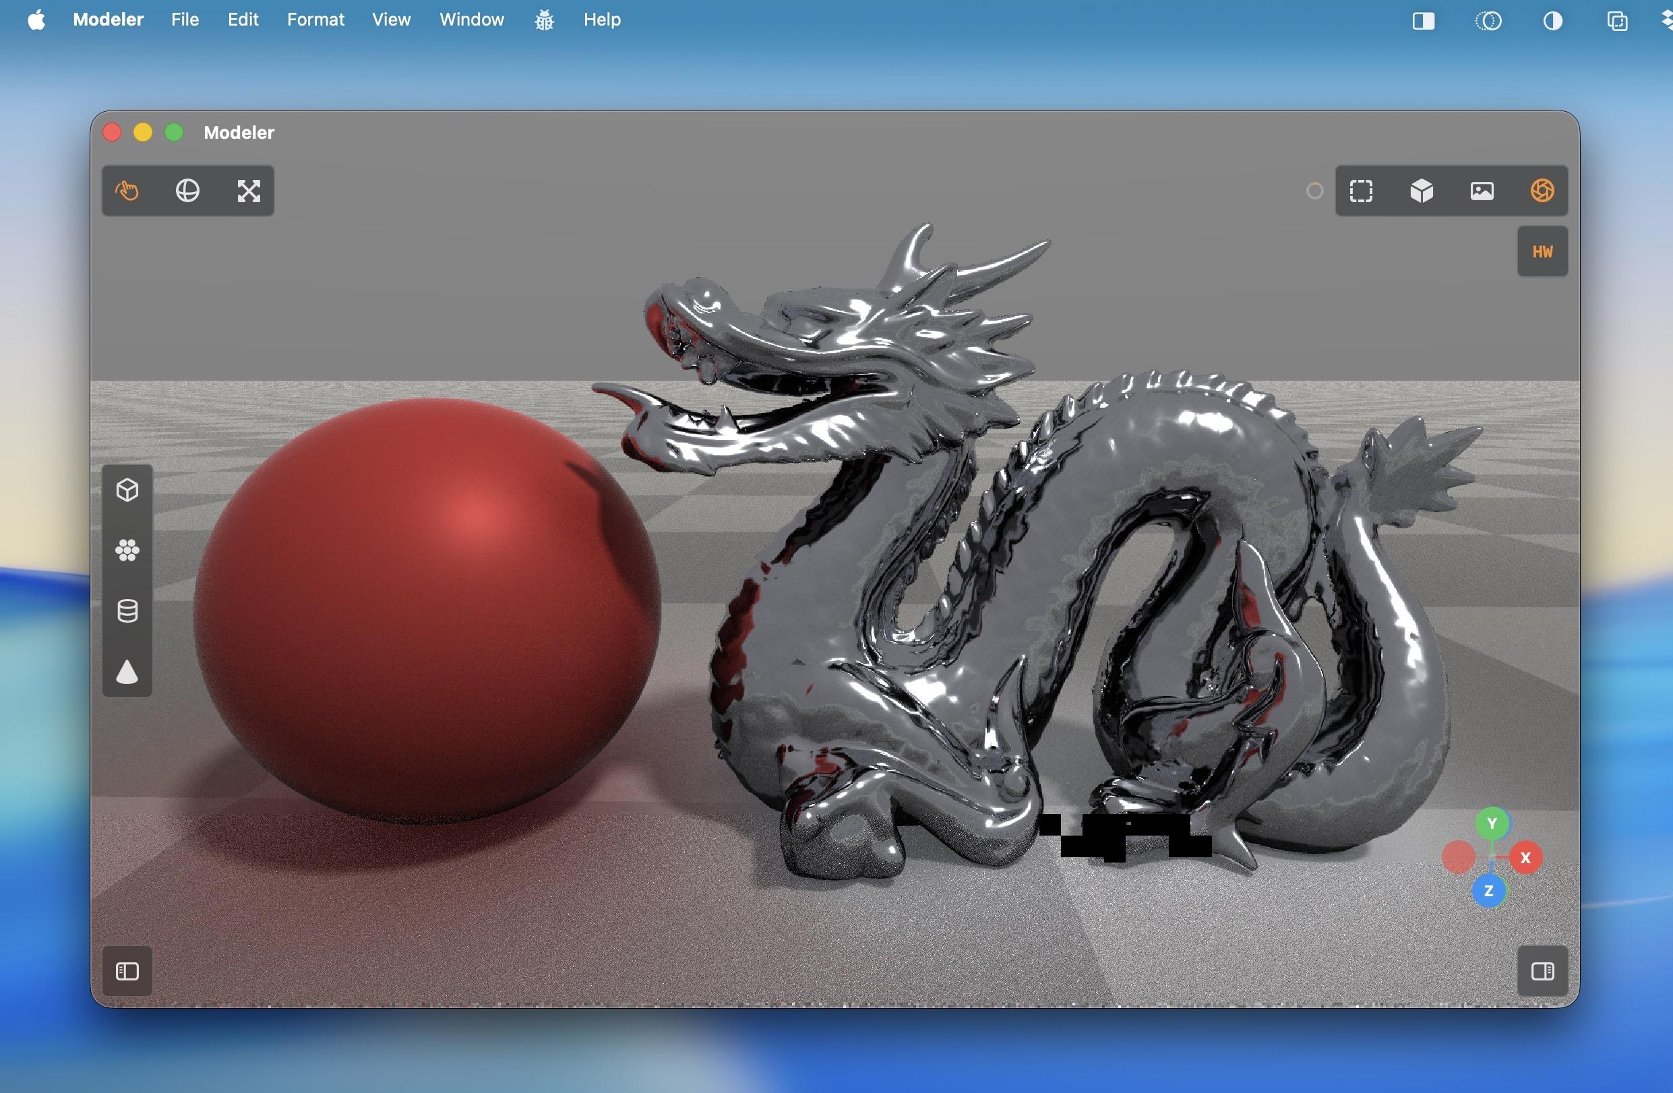This screenshot has width=1673, height=1093.
Task: Open the Edit menu
Action: coord(243,20)
